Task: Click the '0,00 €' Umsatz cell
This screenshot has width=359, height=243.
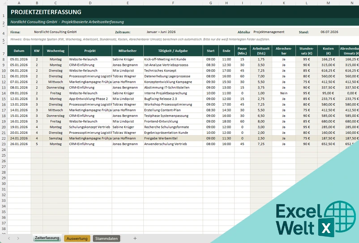Action: 350,93
